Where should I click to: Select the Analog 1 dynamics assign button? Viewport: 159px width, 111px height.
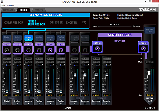pos(28,38)
